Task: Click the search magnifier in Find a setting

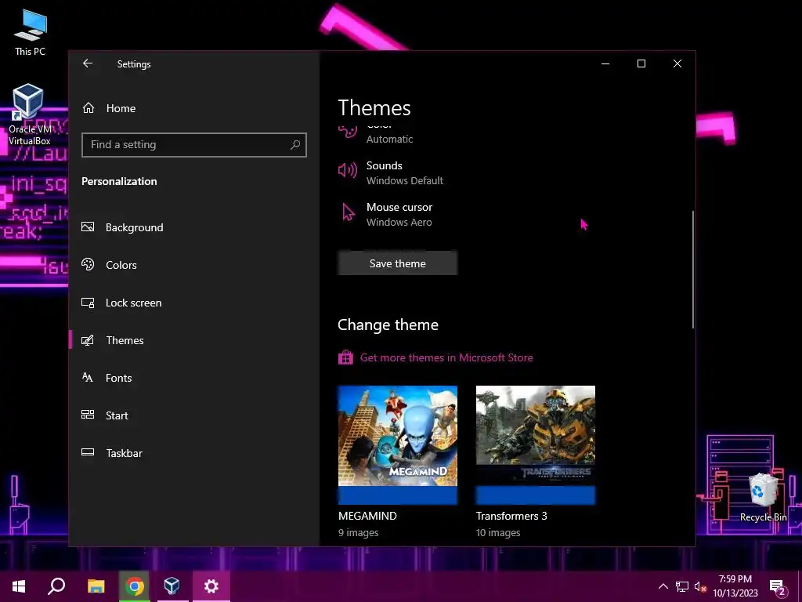Action: pos(295,145)
